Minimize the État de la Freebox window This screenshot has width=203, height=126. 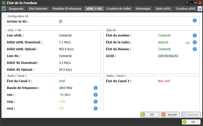point(191,3)
